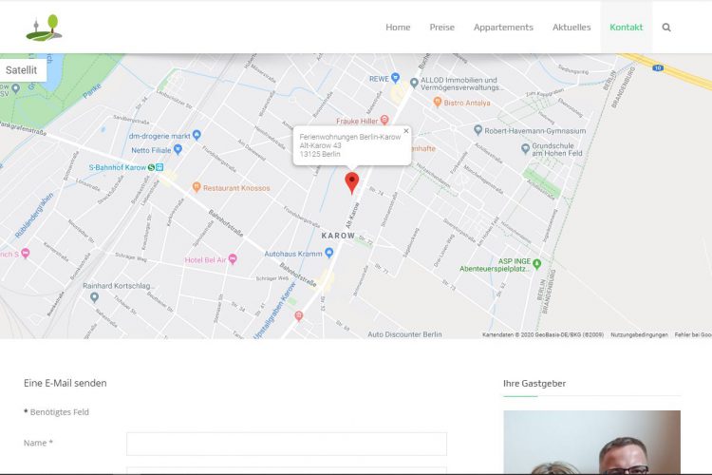The width and height of the screenshot is (712, 475).
Task: Switch map to Satellit view
Action: (22, 70)
